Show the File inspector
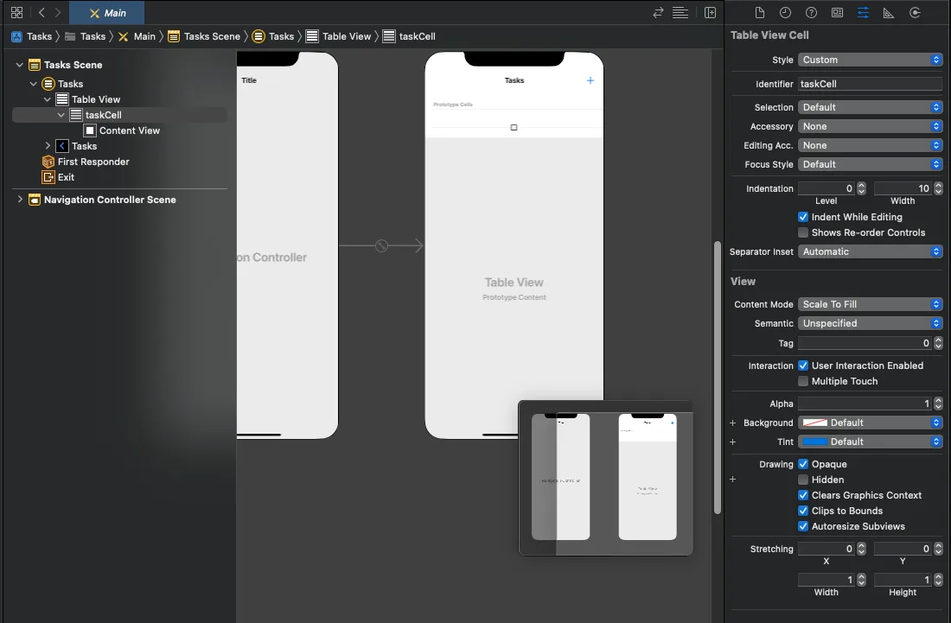This screenshot has height=623, width=951. click(759, 13)
